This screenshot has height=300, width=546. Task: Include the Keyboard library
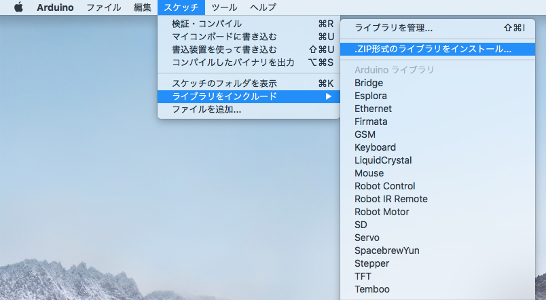click(x=438, y=147)
